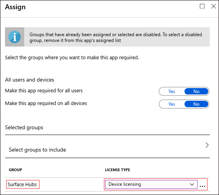Click the LICENSE TYPE column header
The image size is (219, 195).
point(118,170)
